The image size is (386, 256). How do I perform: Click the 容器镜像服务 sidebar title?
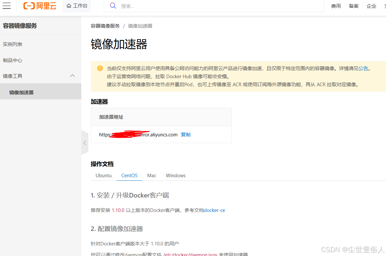click(x=20, y=26)
